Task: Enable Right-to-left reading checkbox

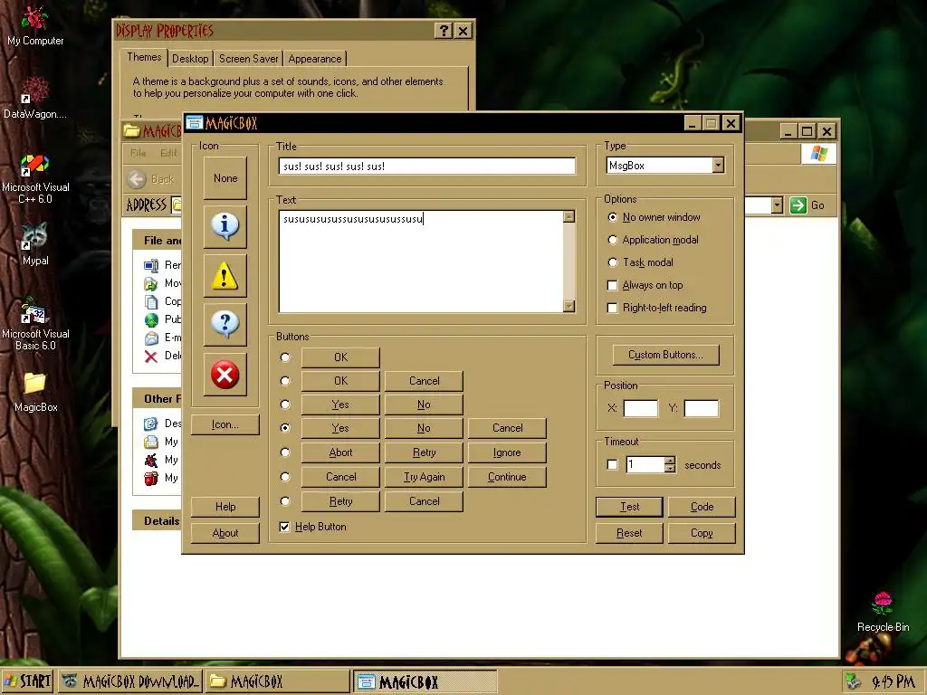Action: tap(613, 308)
